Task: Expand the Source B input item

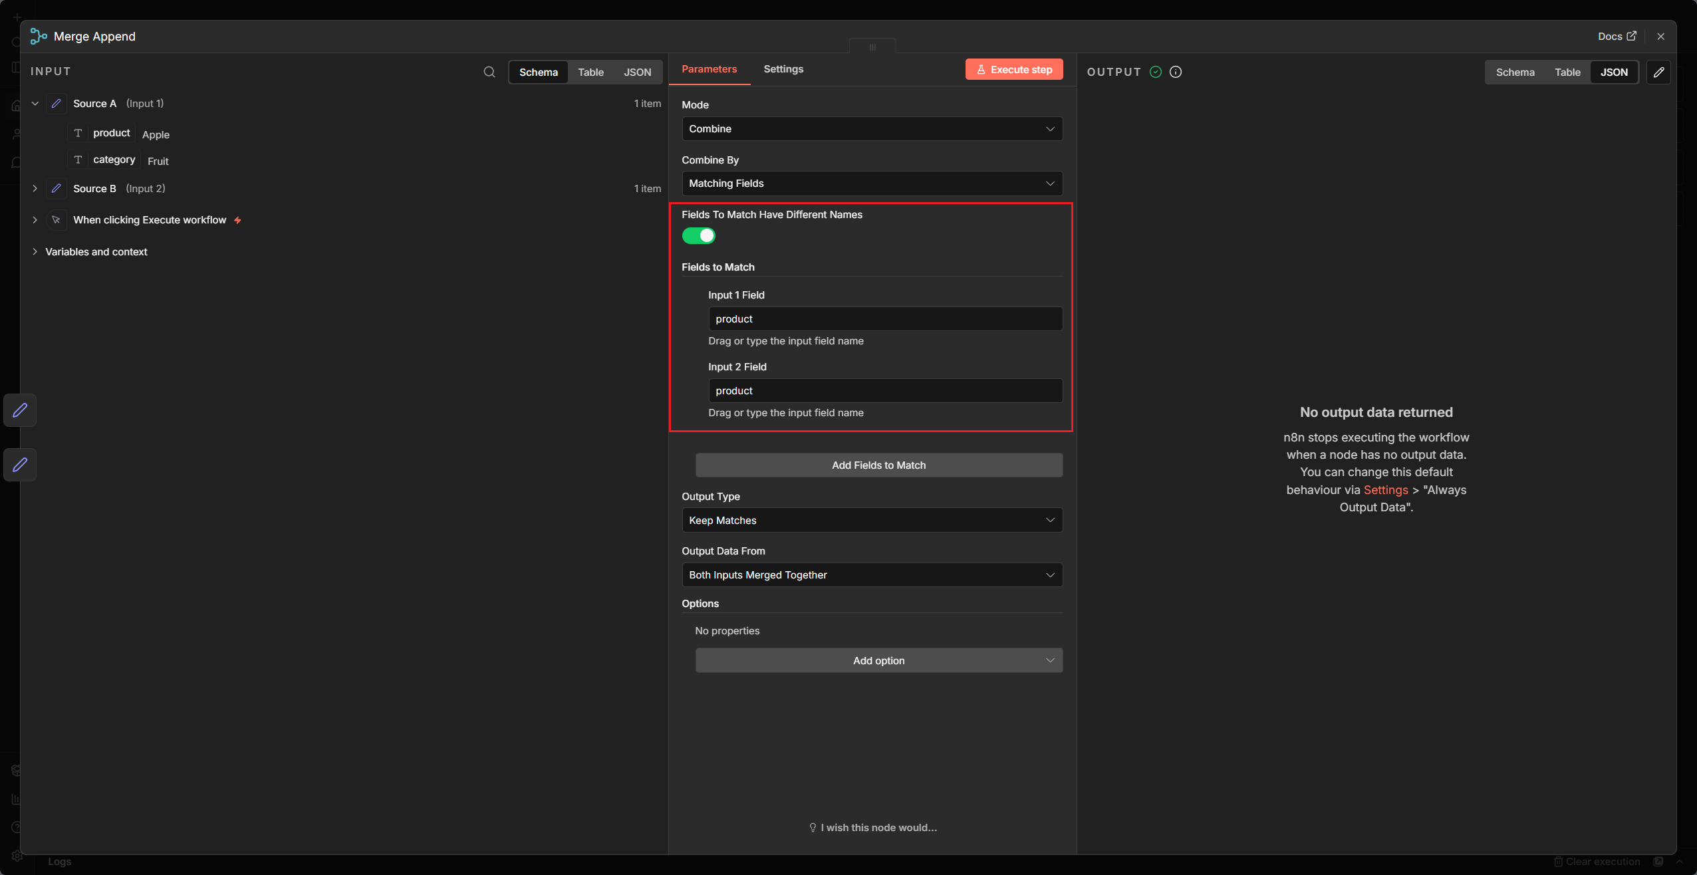Action: point(35,189)
